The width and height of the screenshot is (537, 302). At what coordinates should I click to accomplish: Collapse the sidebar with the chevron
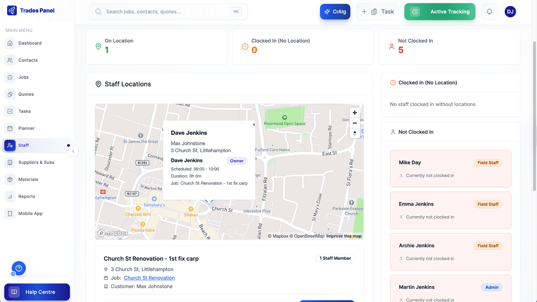73,151
